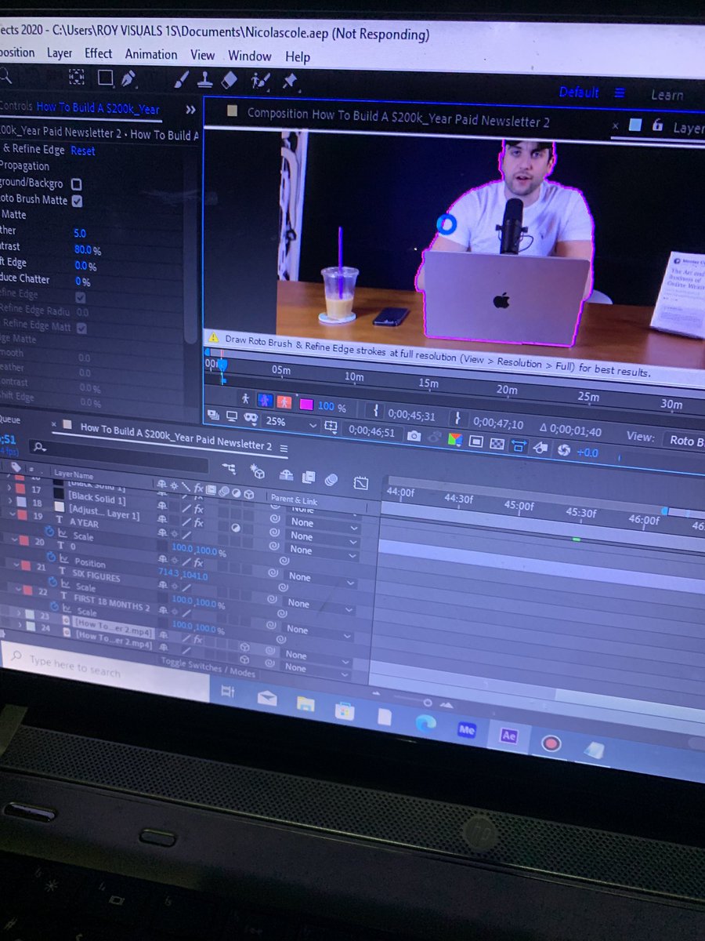Open the Effect menu

tap(99, 53)
